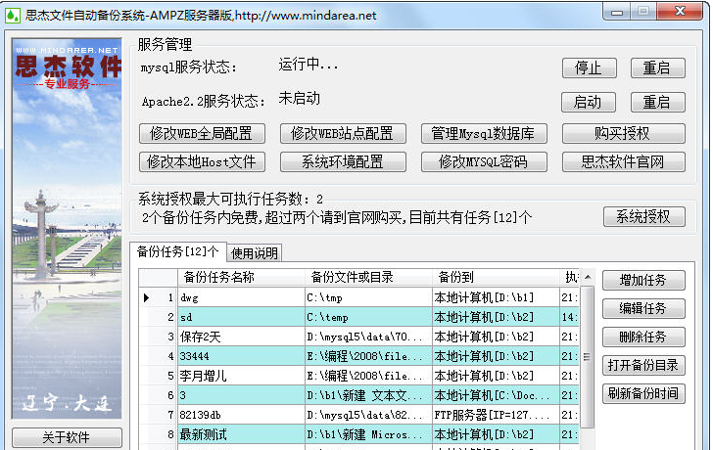
Task: Select task named 保存2天
Action: coord(241,337)
